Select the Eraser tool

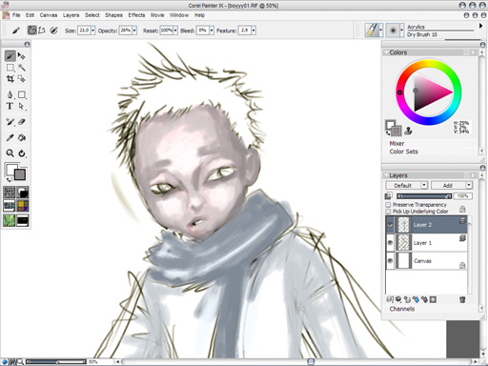[x=22, y=122]
